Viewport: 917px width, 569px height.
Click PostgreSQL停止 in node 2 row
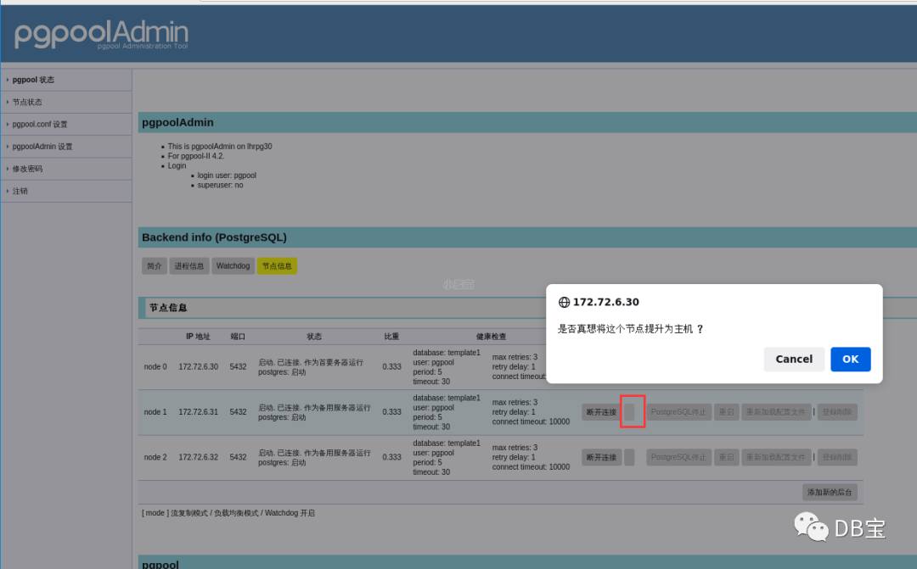pyautogui.click(x=679, y=457)
